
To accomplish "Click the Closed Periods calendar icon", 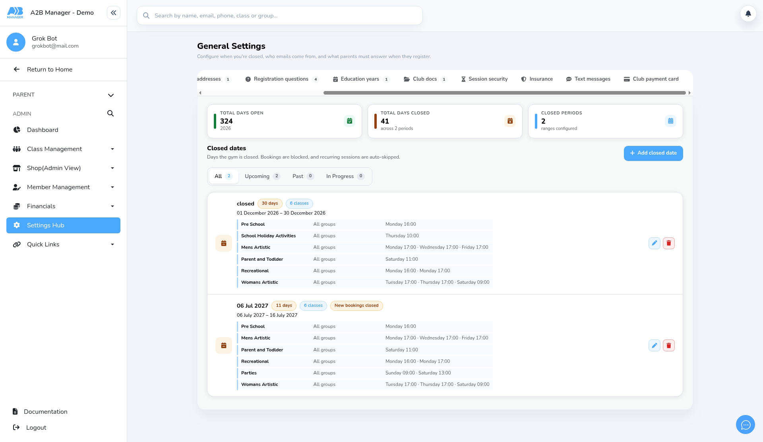I will 670,121.
